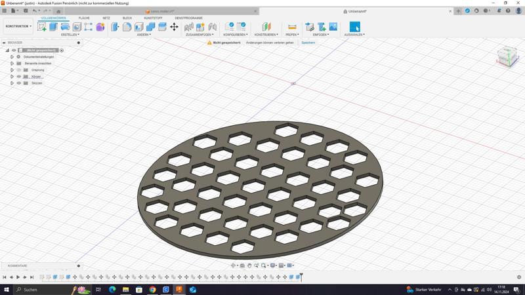Click the Measure tool under PRÜFEN
The image size is (525, 295).
[x=292, y=27]
